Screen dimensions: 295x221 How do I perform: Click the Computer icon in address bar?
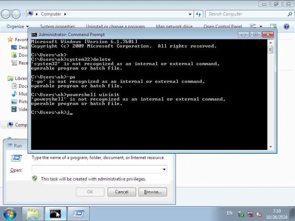[x=30, y=14]
